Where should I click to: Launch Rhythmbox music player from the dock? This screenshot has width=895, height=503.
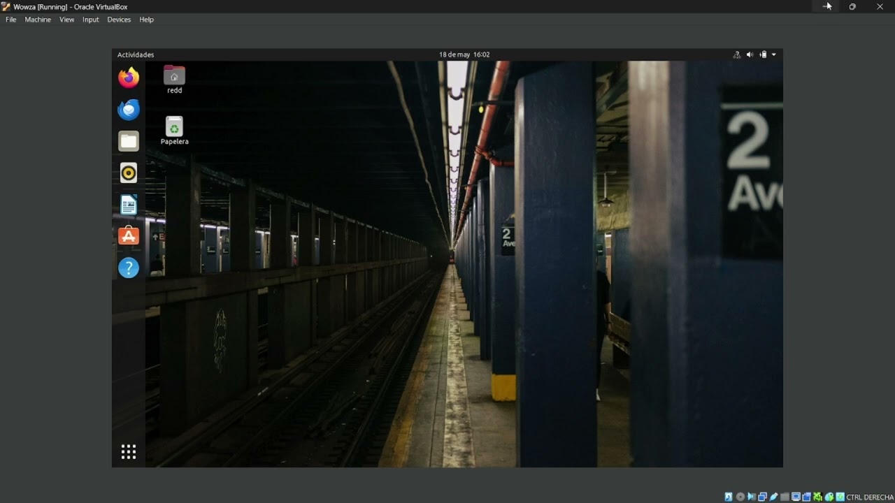click(129, 173)
